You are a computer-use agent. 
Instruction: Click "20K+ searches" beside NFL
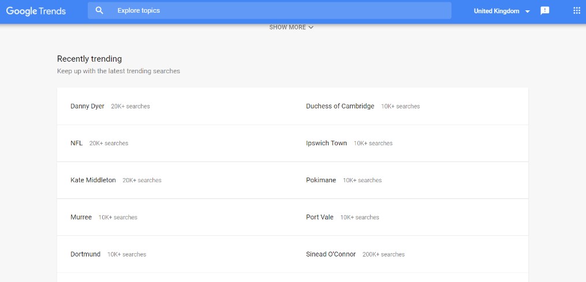coord(109,144)
